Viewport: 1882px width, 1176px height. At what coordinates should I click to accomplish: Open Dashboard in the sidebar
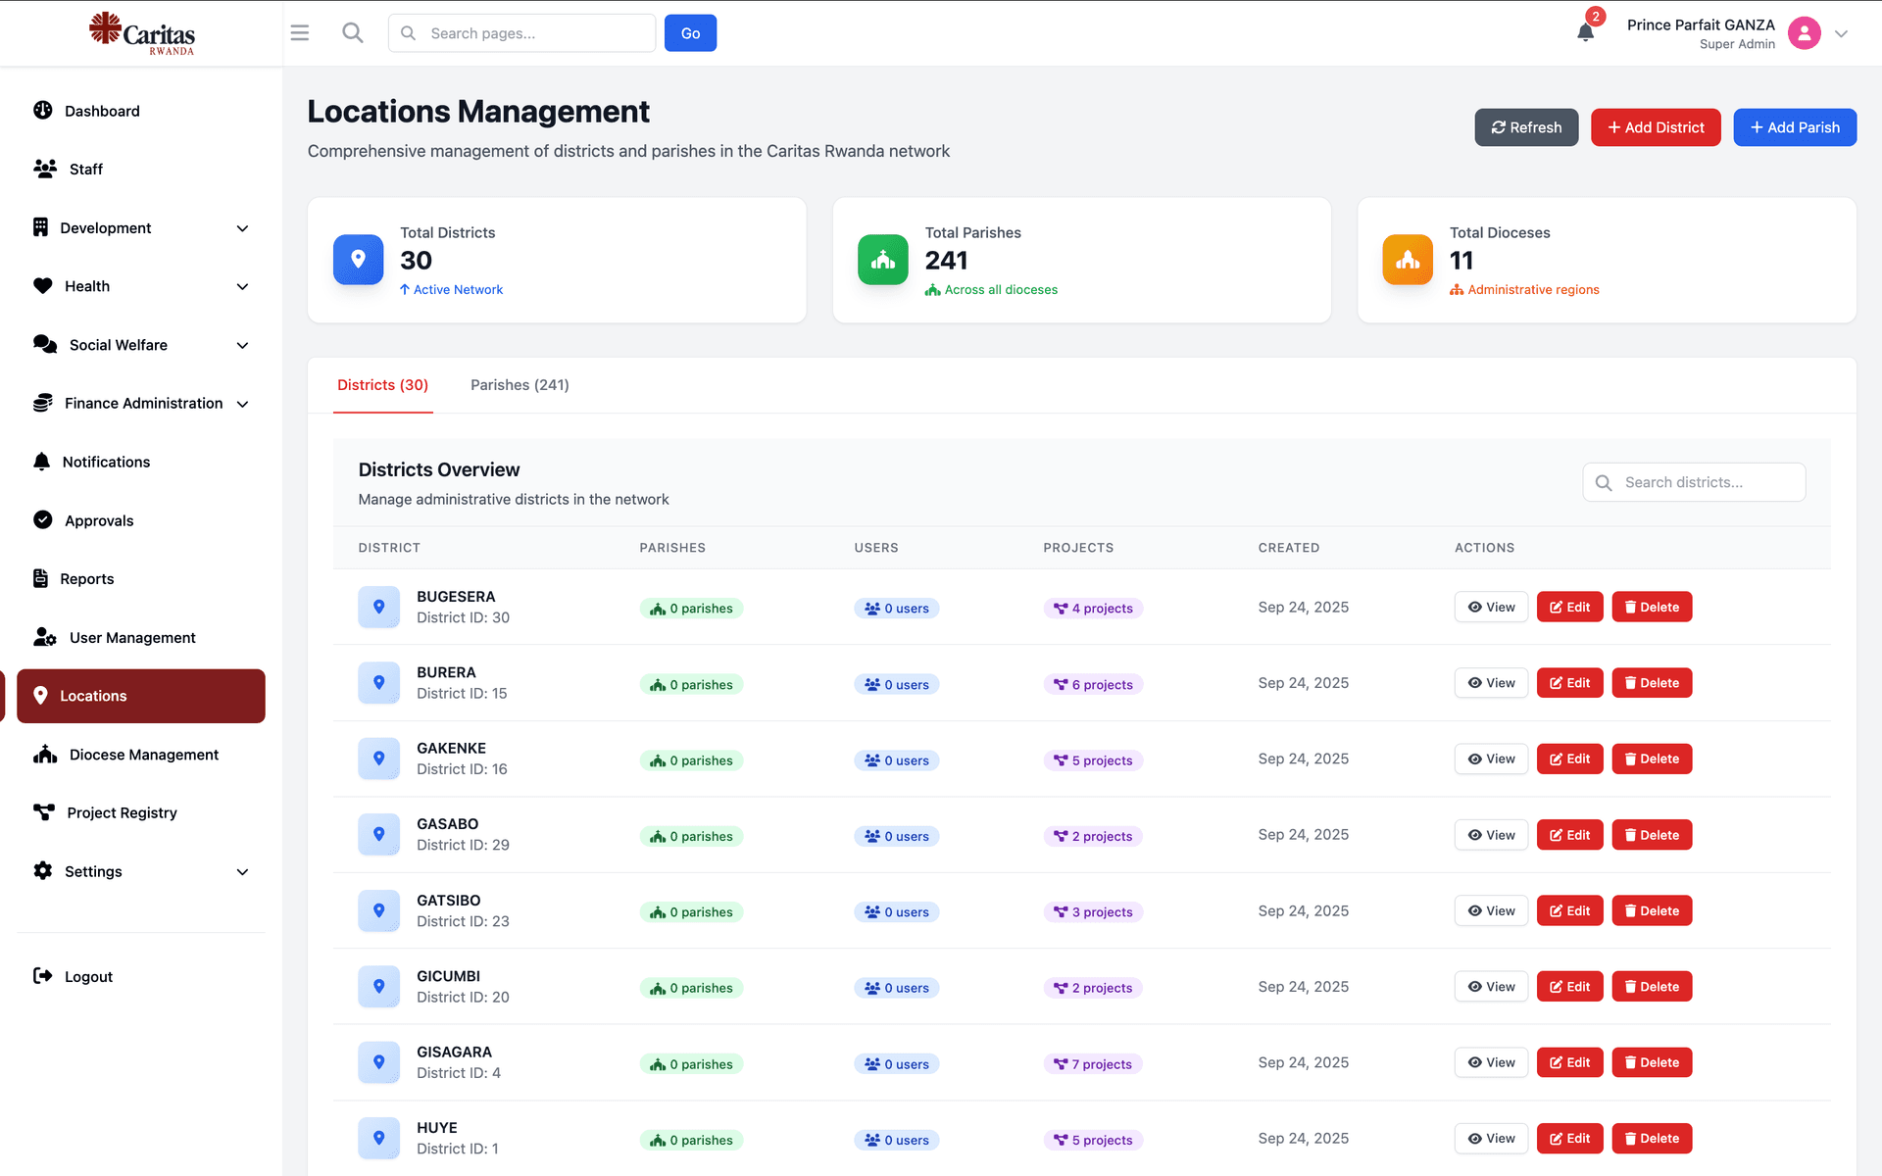pyautogui.click(x=141, y=111)
